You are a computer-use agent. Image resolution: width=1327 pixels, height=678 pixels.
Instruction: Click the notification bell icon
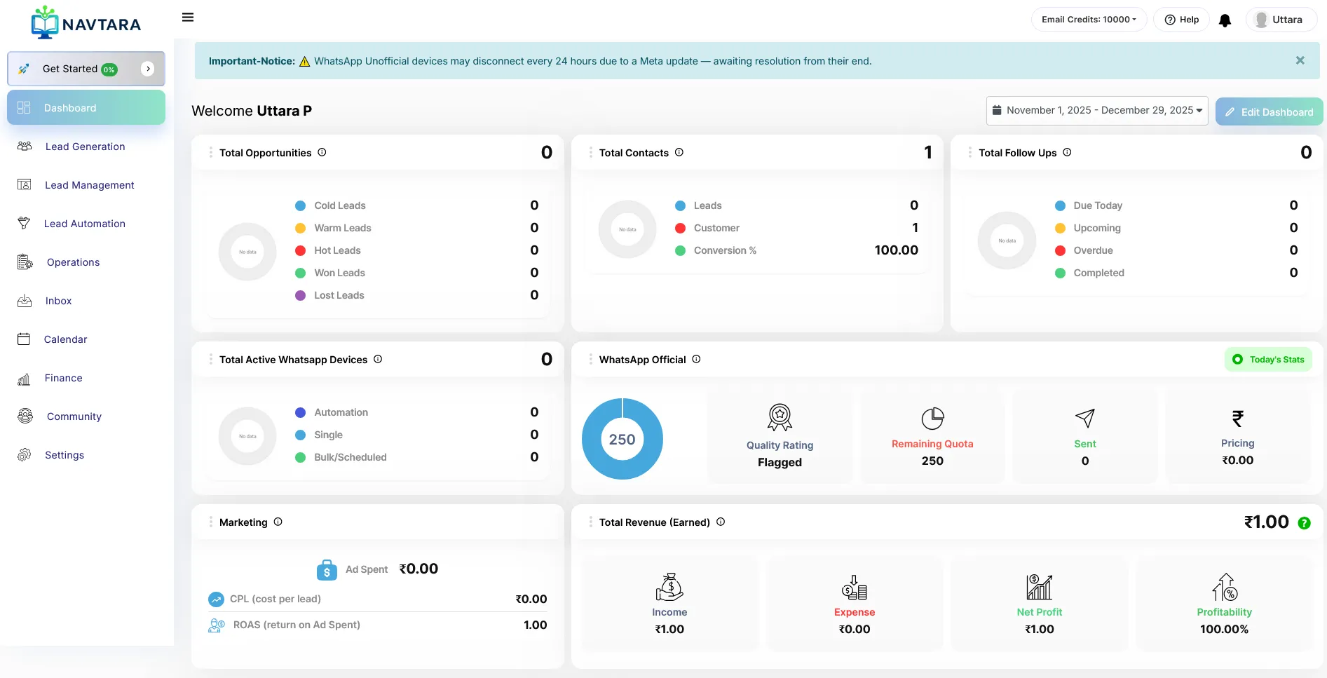1225,20
